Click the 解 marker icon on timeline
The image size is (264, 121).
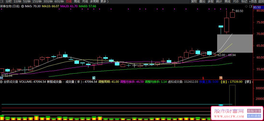pyautogui.click(x=94, y=78)
